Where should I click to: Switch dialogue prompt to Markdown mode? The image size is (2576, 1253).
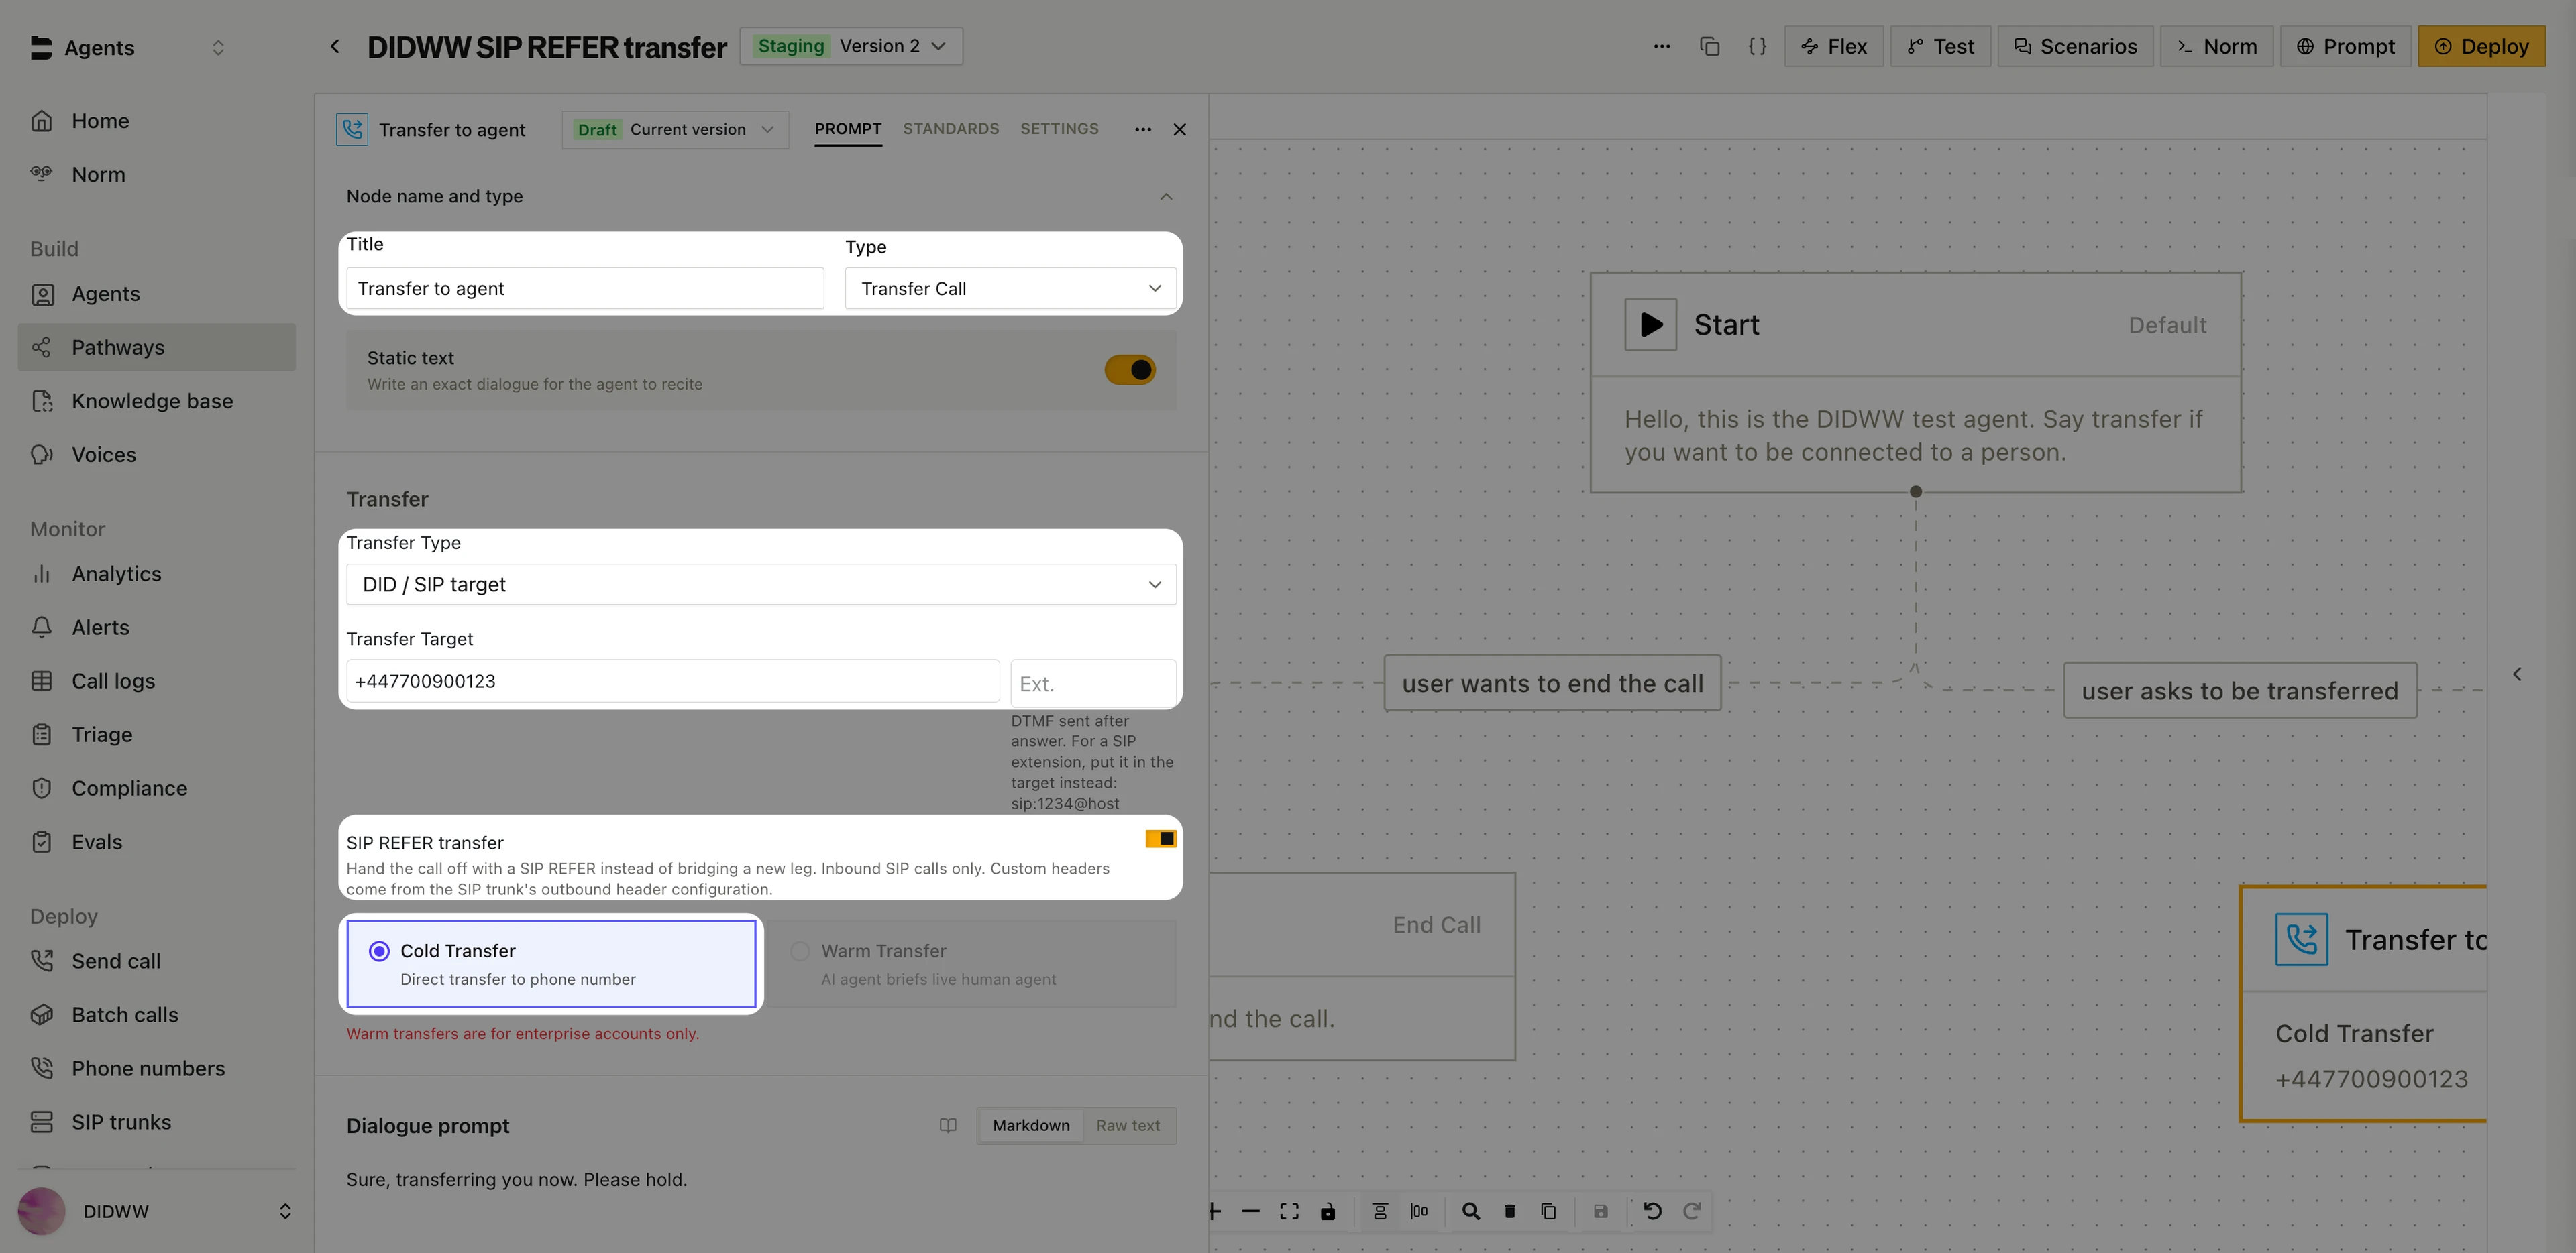tap(1031, 1125)
